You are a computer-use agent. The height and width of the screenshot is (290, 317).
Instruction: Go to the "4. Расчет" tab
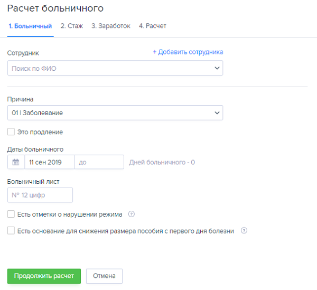tap(152, 25)
